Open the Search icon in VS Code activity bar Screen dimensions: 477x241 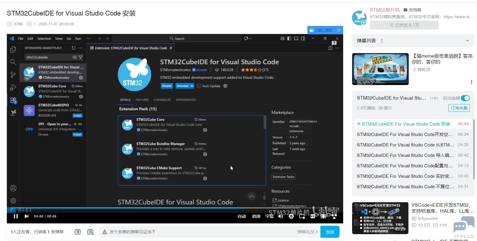coord(13,62)
